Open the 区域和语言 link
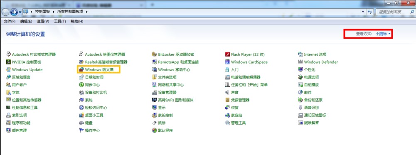 point(21,77)
